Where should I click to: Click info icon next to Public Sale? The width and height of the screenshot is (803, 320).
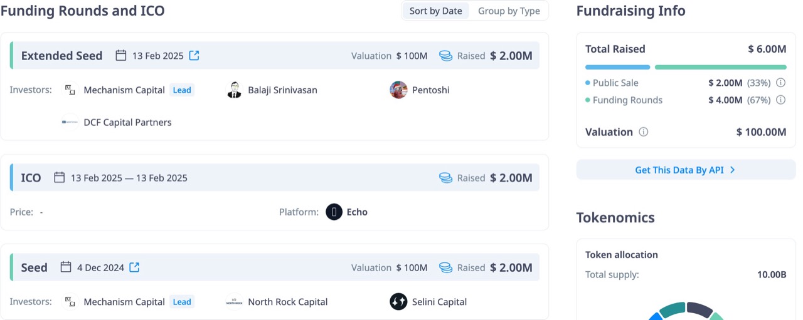(x=781, y=83)
